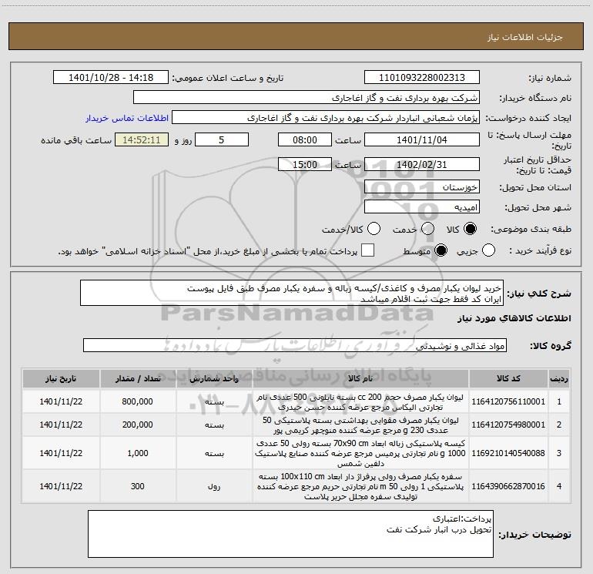
Task: Click the ردیف column header
Action: click(x=559, y=379)
